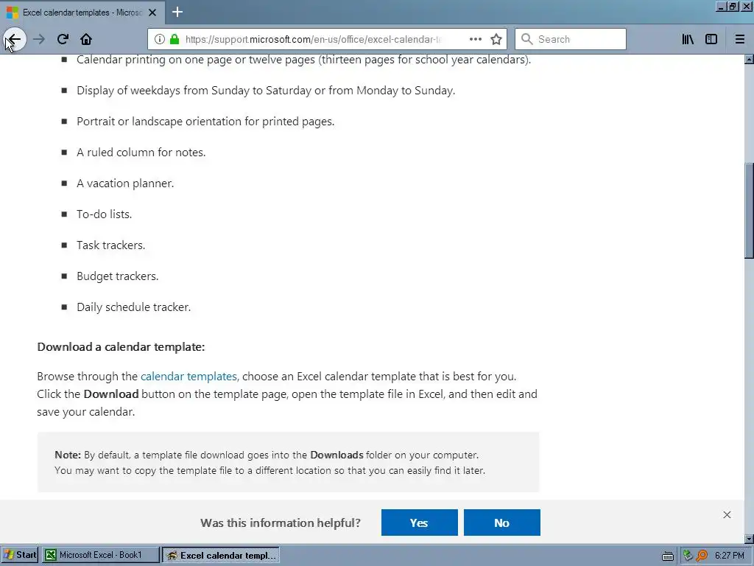
Task: Bookmark this page with the star
Action: pos(496,39)
